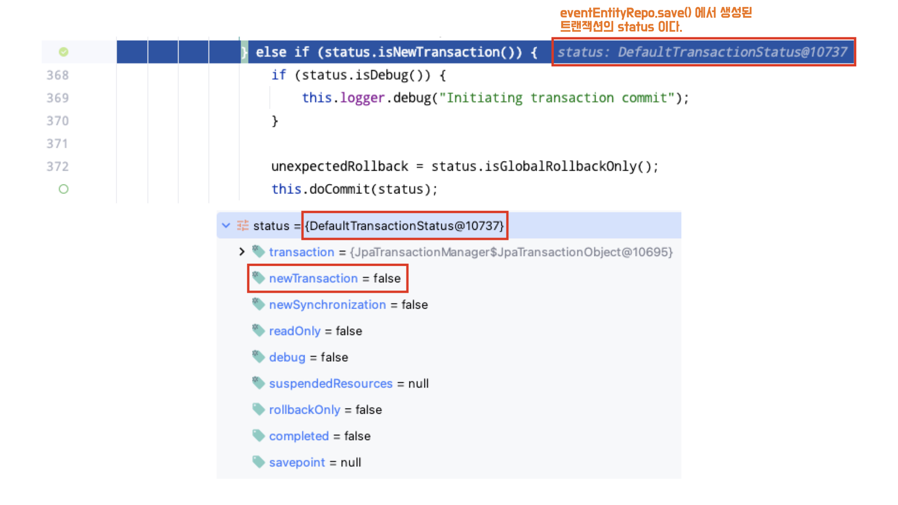The image size is (898, 505).
Task: Select the rollbackOnly = false row
Action: click(326, 410)
